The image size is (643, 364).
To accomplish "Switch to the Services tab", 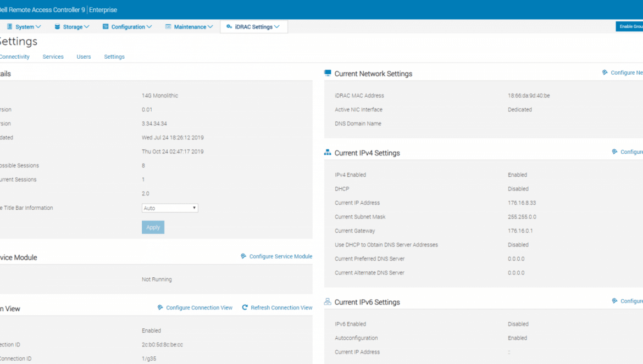I will (x=53, y=57).
